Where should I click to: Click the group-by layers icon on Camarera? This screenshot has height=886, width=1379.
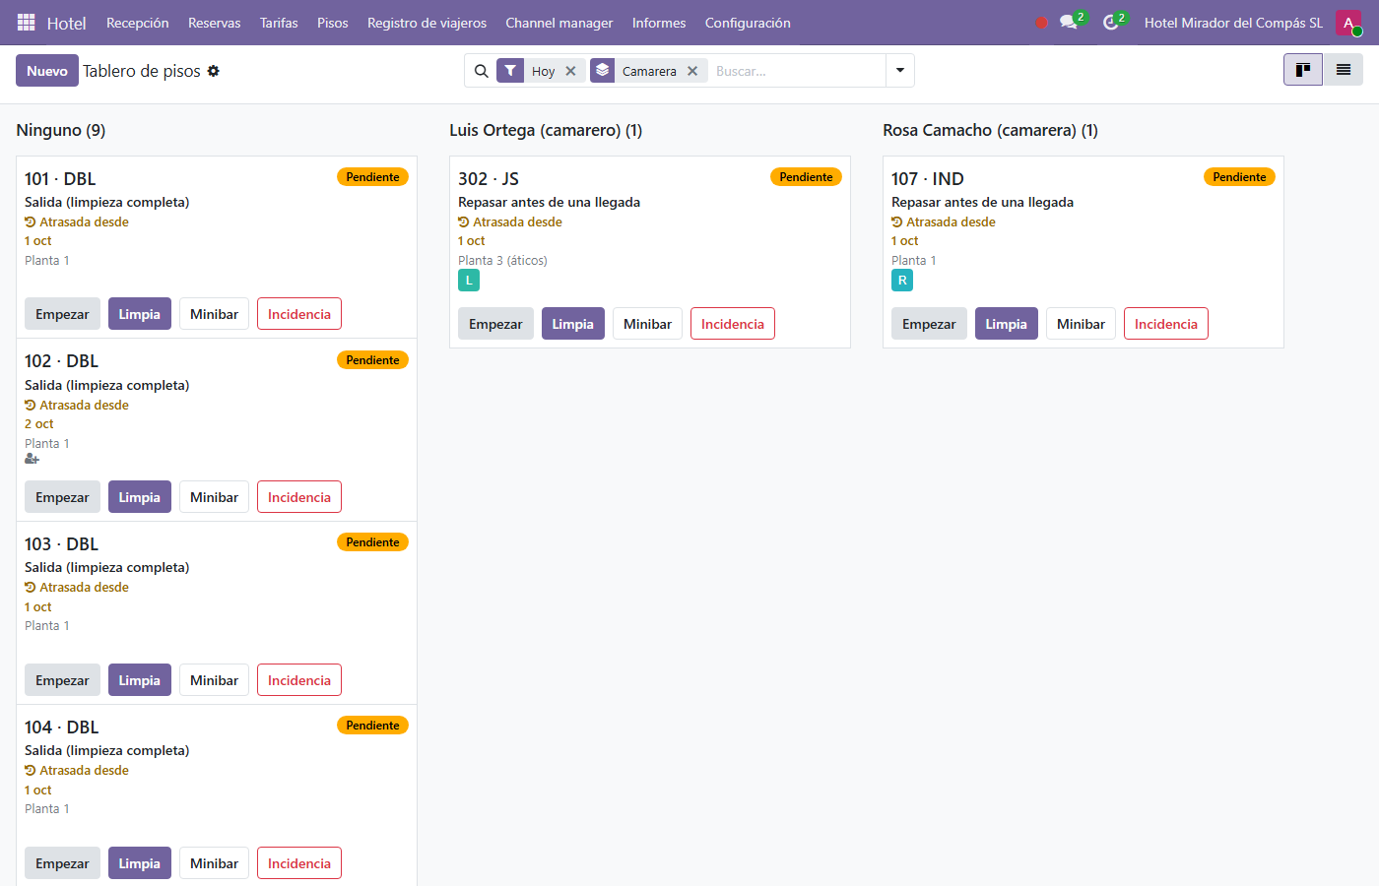[x=603, y=71]
